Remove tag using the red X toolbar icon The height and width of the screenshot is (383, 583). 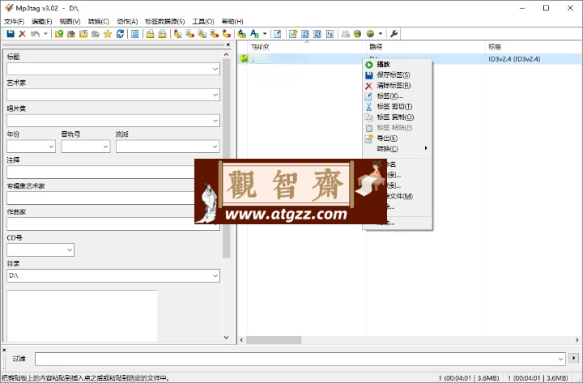23,34
